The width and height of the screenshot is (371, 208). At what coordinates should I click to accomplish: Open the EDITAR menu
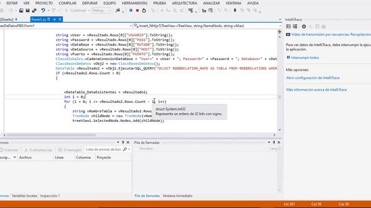click(x=12, y=3)
